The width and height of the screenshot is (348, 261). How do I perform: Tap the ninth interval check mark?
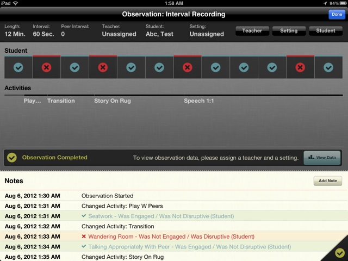click(244, 67)
